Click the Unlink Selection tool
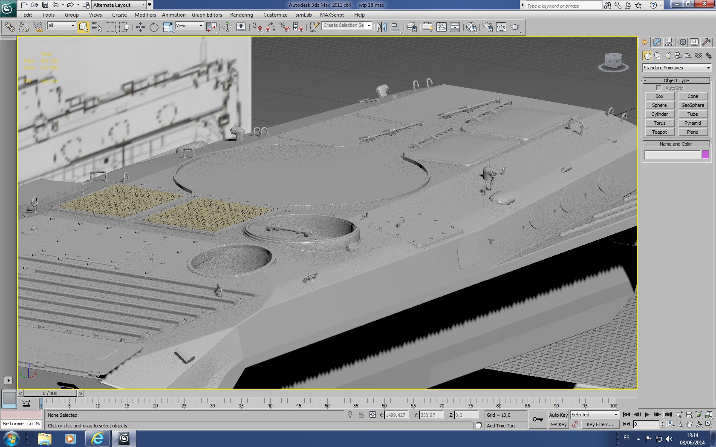The height and width of the screenshot is (447, 716). 23,27
